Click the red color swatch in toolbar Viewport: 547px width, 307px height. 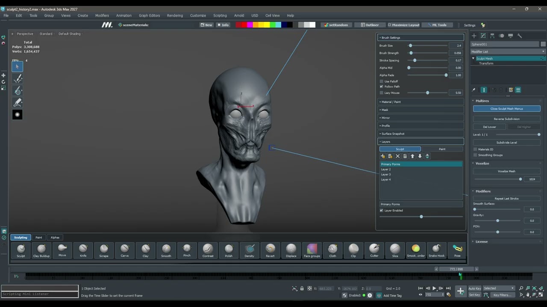(x=244, y=25)
